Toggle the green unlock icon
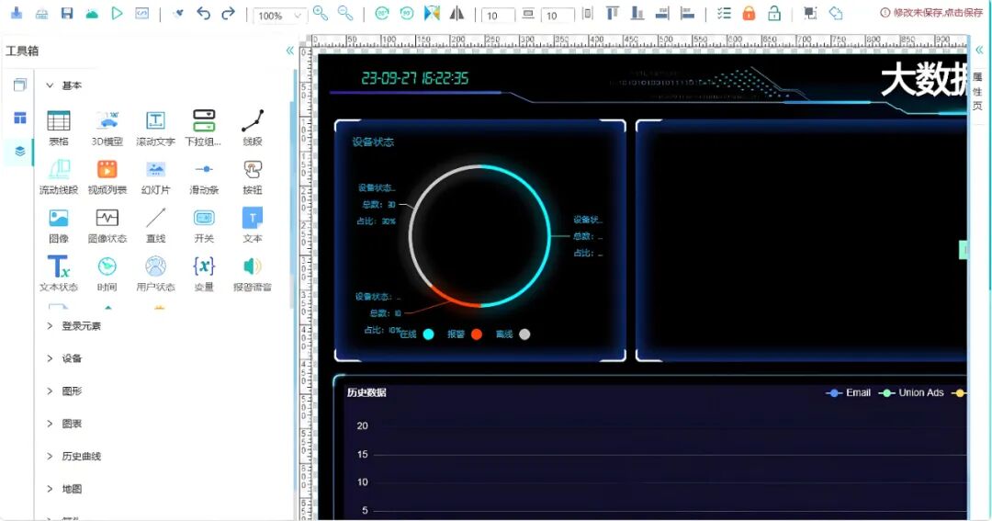Image resolution: width=992 pixels, height=521 pixels. 773,13
